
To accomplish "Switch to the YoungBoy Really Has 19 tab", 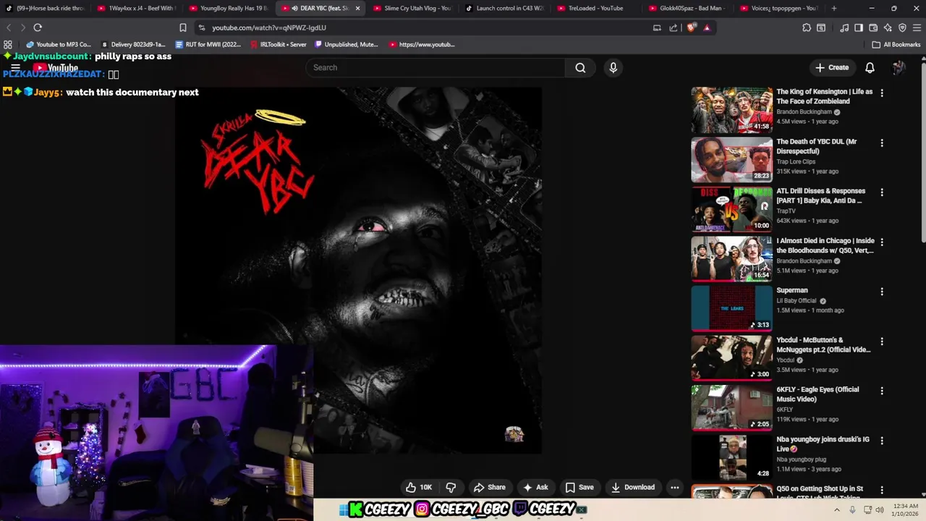I will (x=228, y=8).
